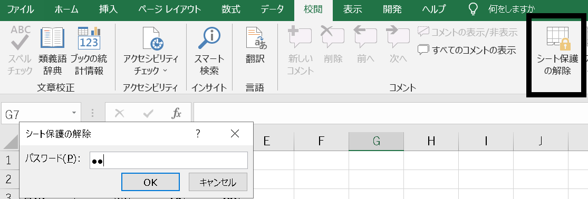Show ブックの統計情報 workbook statistics
The width and height of the screenshot is (588, 199).
click(x=89, y=51)
